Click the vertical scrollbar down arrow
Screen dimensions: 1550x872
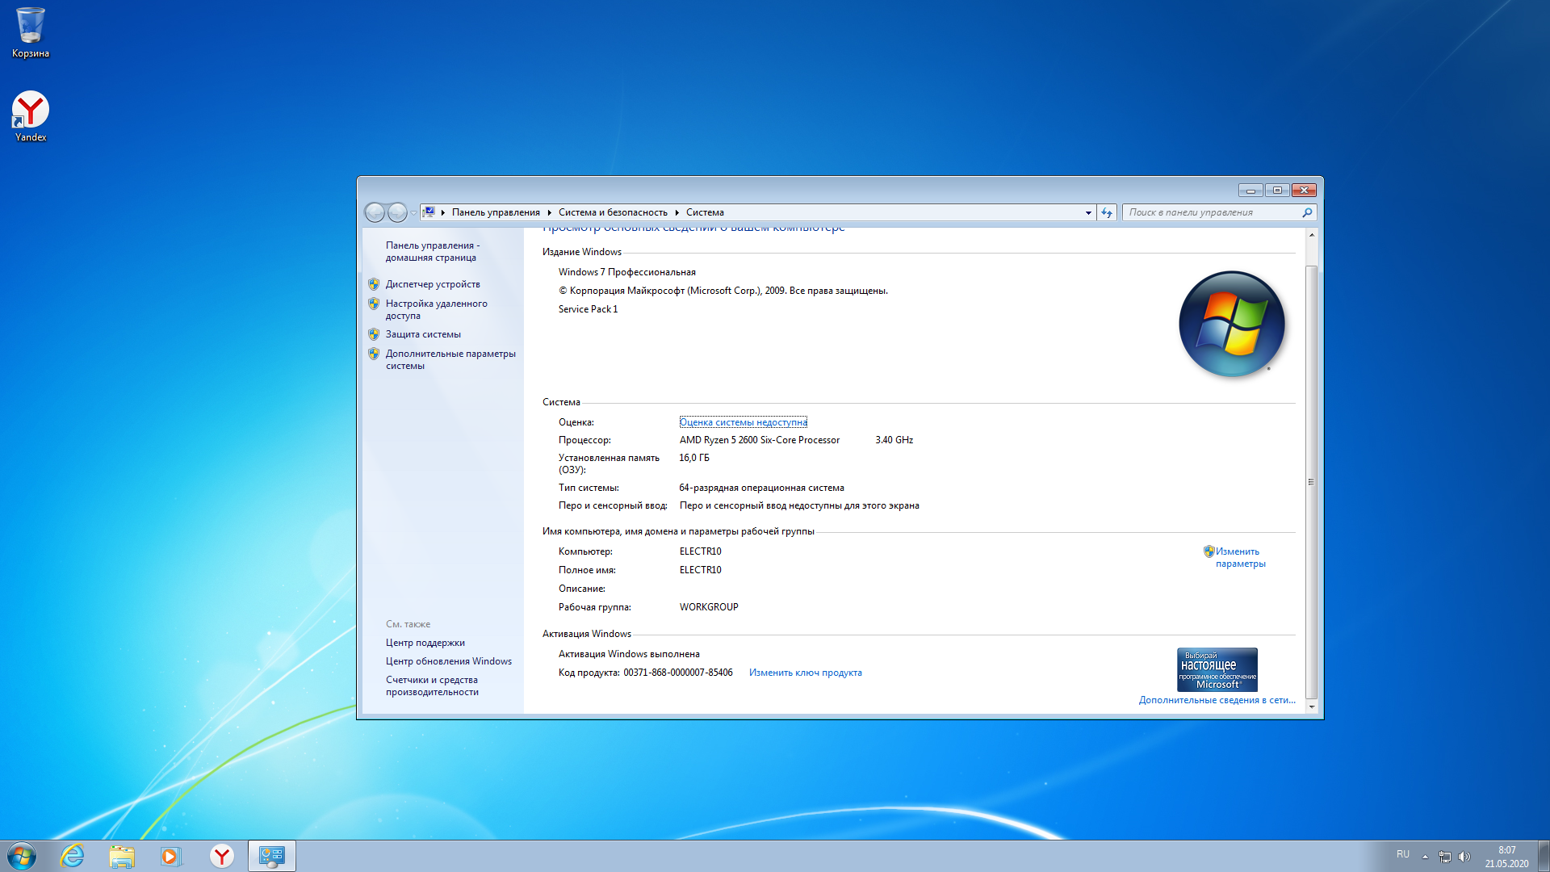pos(1312,706)
